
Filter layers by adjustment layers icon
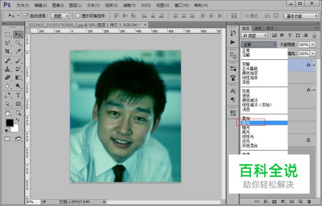point(282,35)
